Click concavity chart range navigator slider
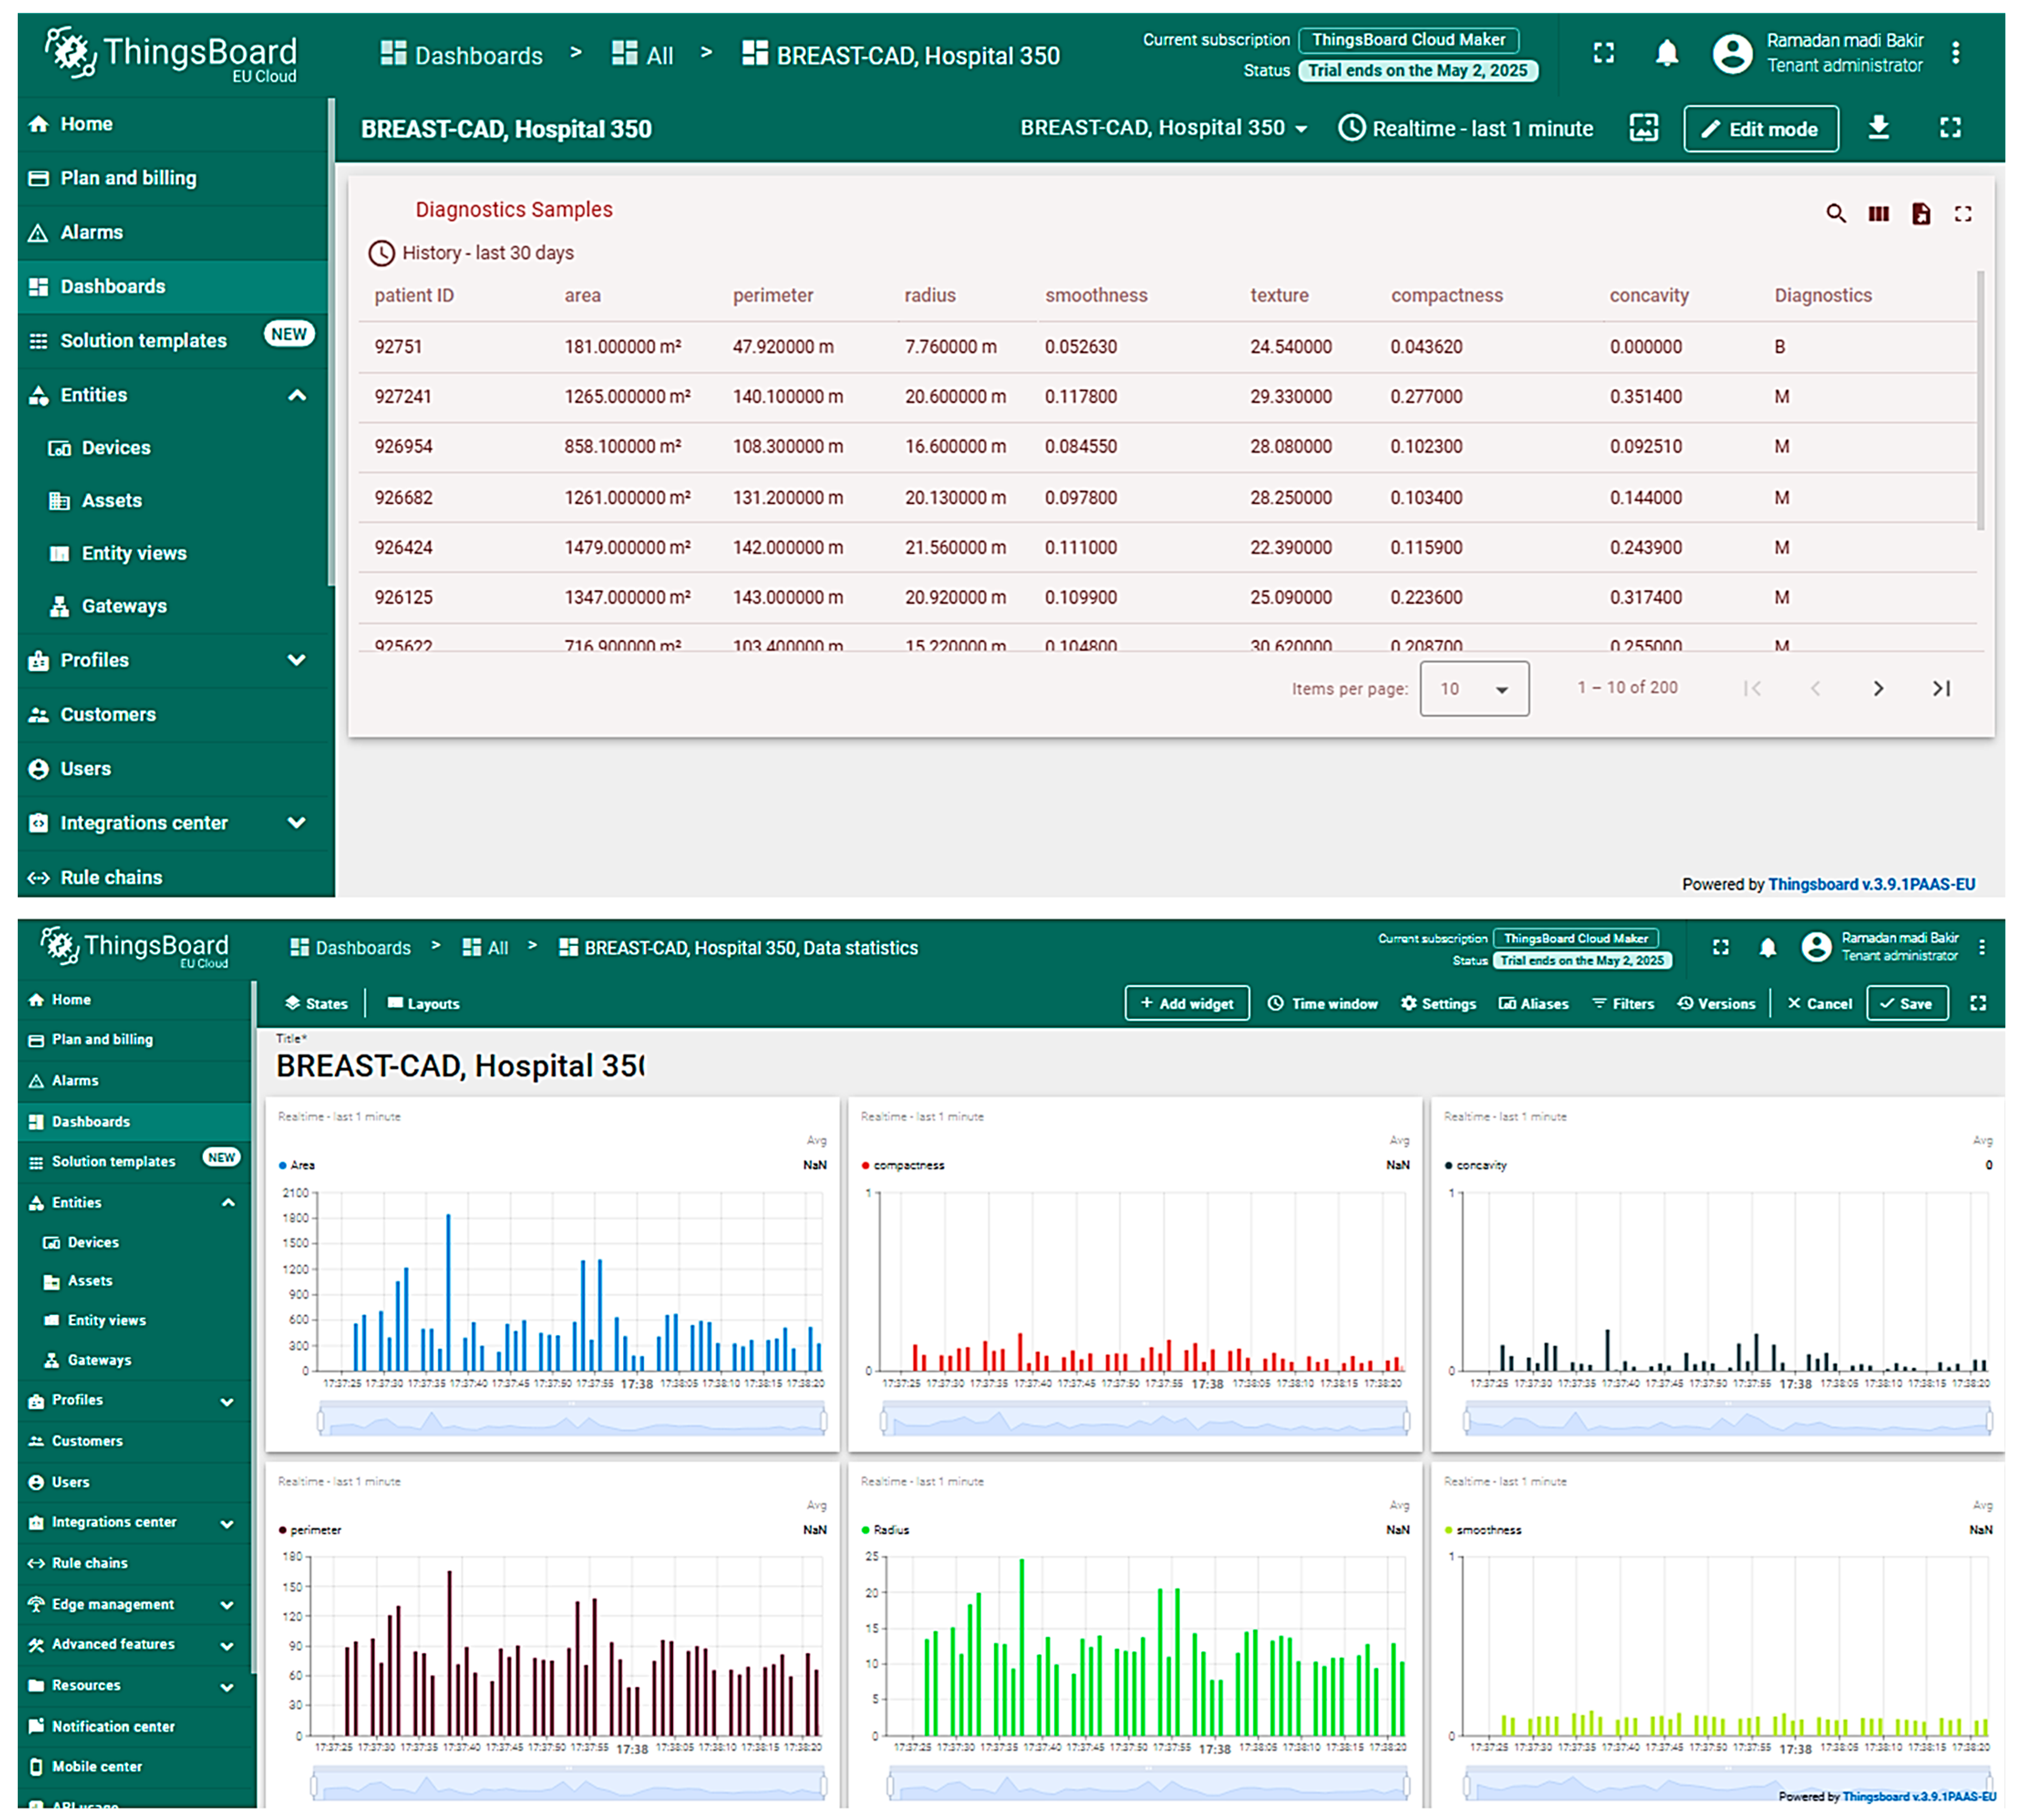Image resolution: width=2020 pixels, height=1820 pixels. [1727, 1419]
